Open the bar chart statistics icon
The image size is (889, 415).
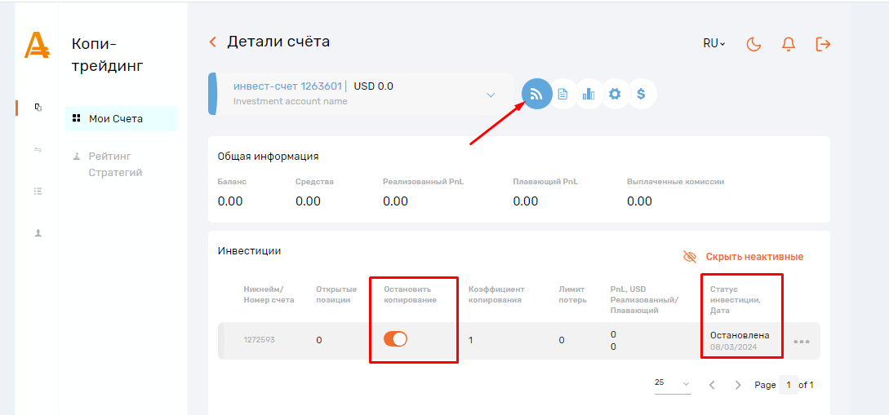(x=589, y=94)
